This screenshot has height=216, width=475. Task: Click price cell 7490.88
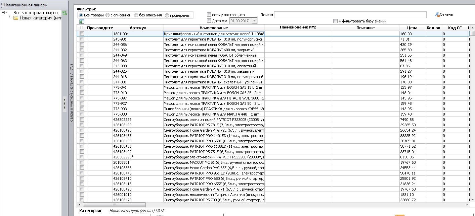point(412,120)
